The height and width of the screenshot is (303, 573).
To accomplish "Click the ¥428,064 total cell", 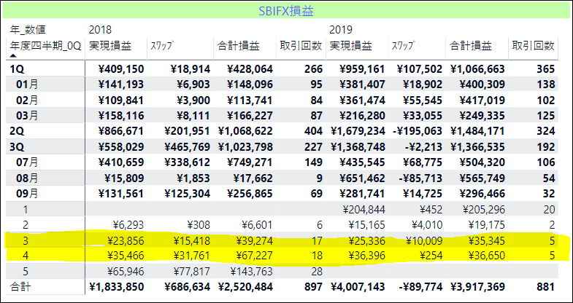I will coord(250,69).
